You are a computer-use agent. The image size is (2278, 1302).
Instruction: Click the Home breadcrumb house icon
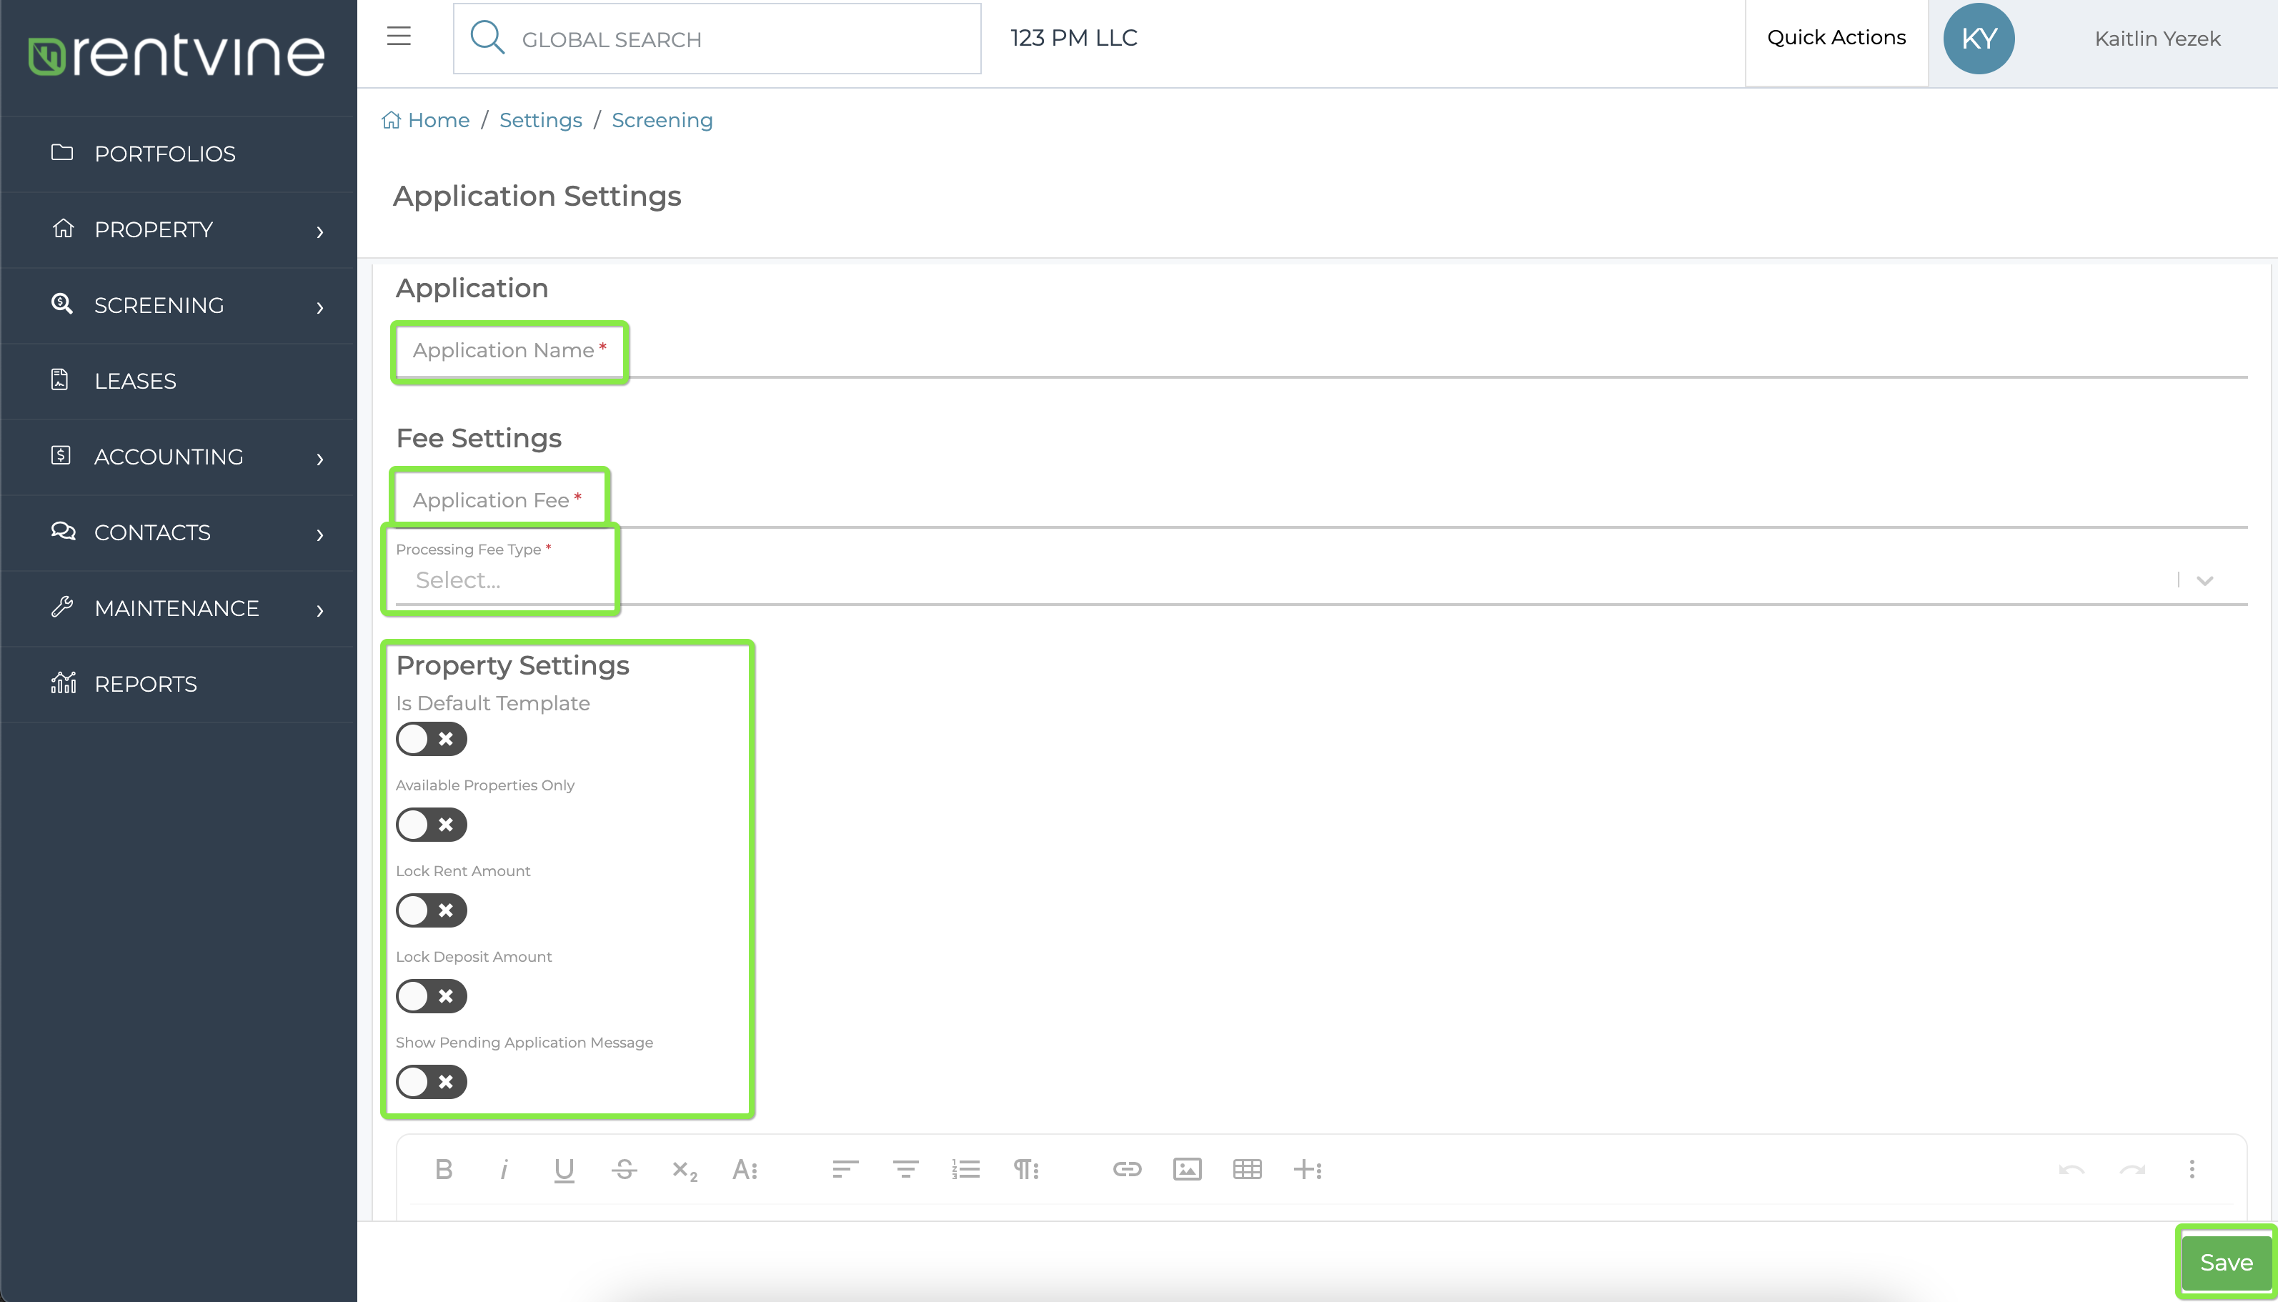click(x=391, y=120)
